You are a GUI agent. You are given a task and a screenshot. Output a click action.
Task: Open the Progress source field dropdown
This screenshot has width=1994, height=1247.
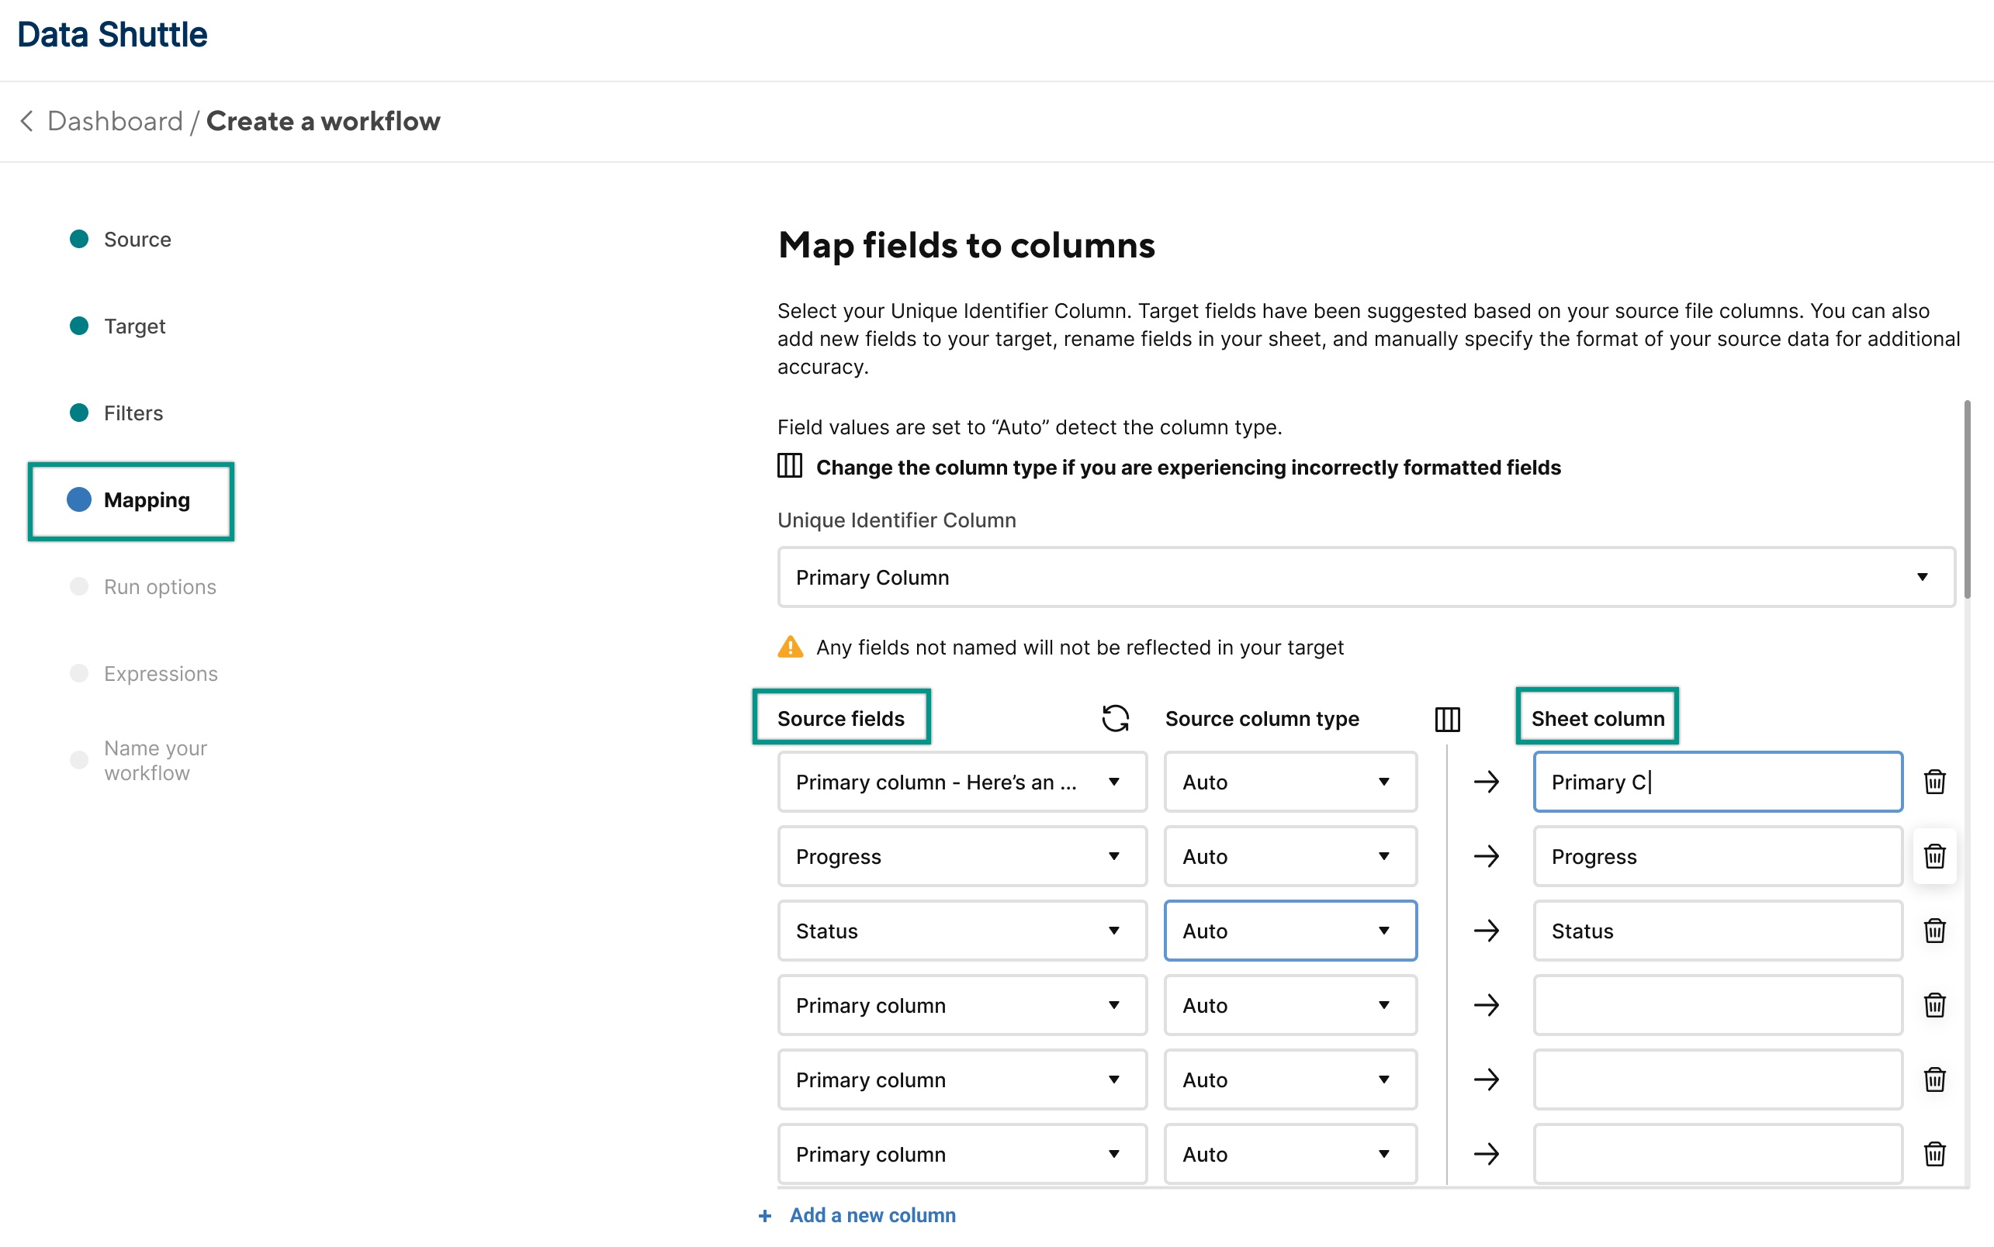coord(961,855)
